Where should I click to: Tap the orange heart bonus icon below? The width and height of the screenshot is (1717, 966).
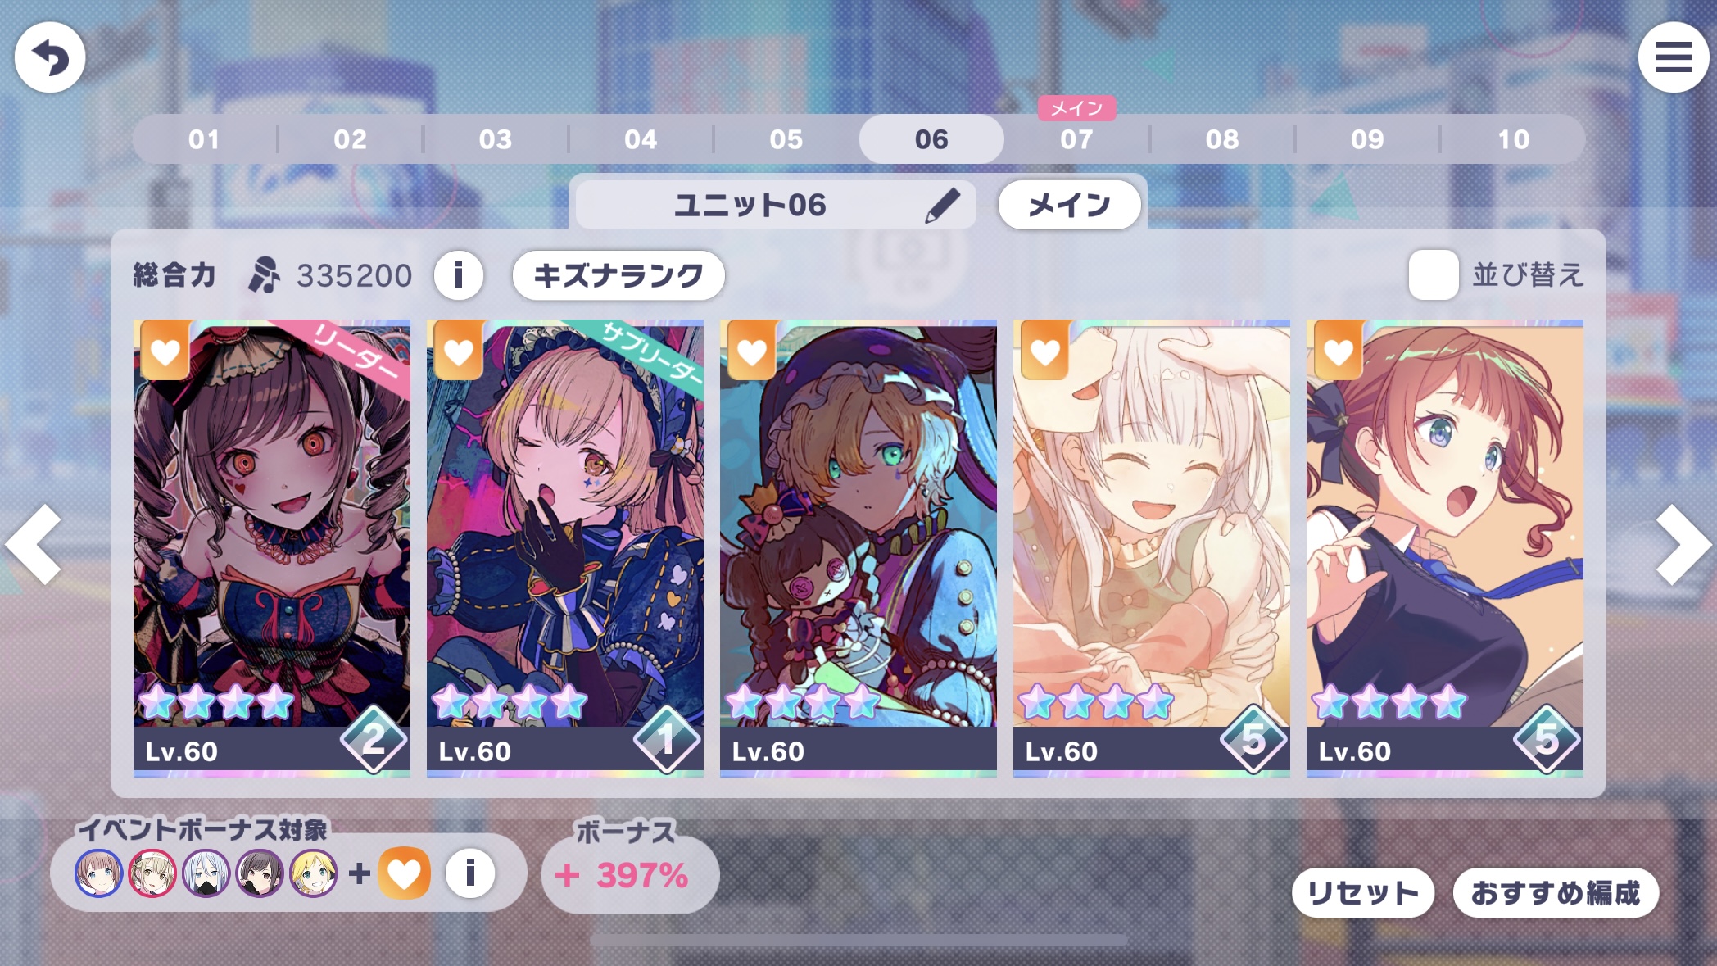404,873
